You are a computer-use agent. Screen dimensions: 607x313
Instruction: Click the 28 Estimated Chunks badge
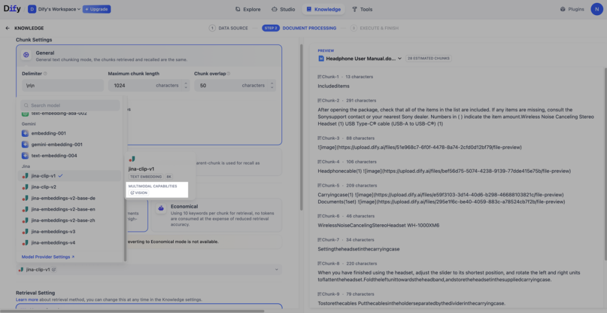pyautogui.click(x=428, y=58)
